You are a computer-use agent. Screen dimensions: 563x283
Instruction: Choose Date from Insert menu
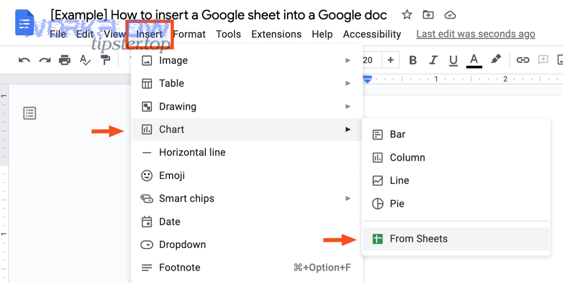pyautogui.click(x=246, y=222)
